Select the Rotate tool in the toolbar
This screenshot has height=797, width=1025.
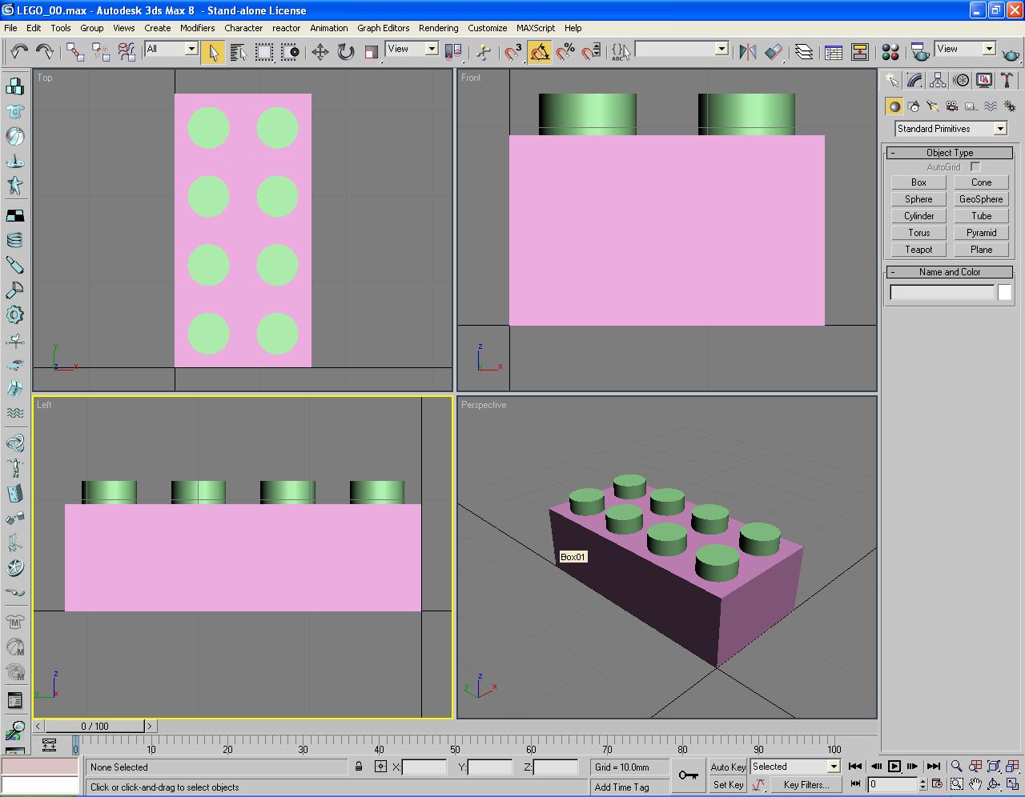point(346,53)
